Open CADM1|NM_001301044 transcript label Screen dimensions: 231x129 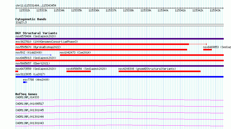[x=30, y=117]
